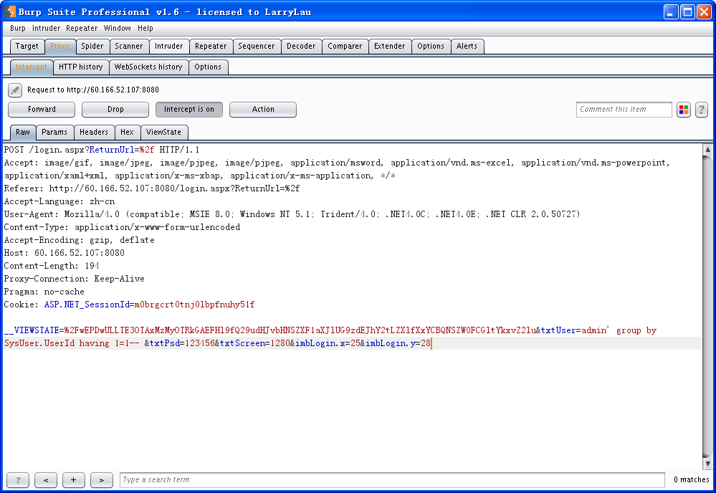Switch to the Alerts tab
This screenshot has width=716, height=493.
point(467,46)
